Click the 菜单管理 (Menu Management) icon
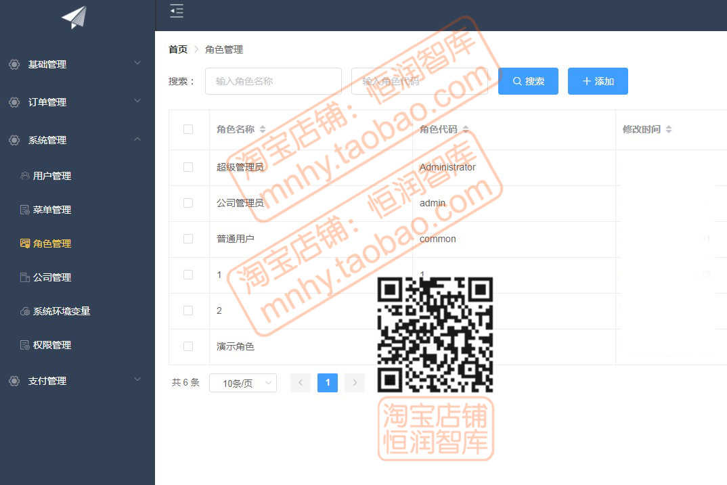The height and width of the screenshot is (485, 727). [x=24, y=210]
